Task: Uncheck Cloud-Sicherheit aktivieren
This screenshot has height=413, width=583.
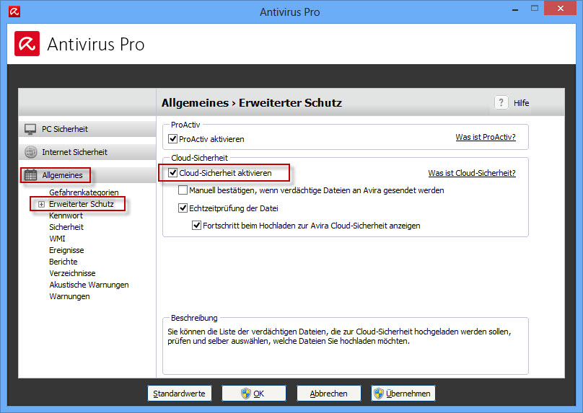Action: tap(173, 173)
